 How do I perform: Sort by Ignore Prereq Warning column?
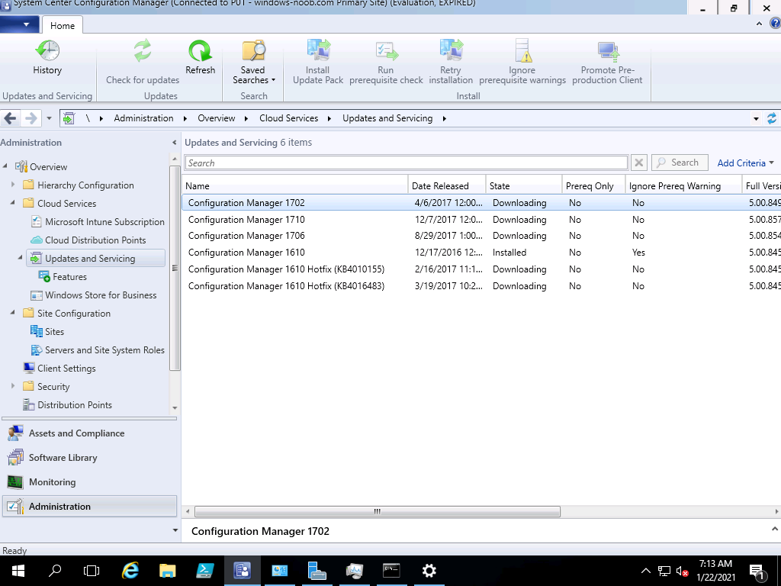[683, 186]
